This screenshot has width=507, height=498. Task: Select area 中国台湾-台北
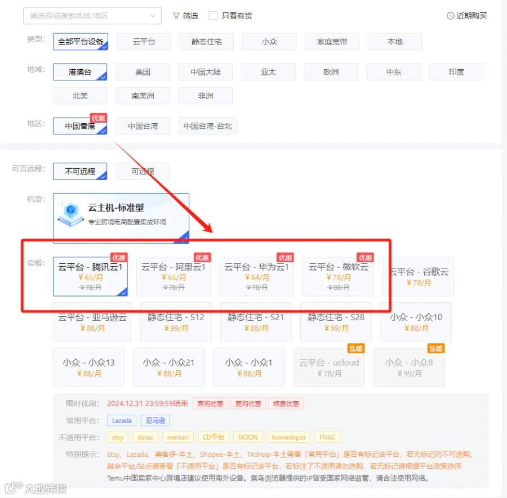pyautogui.click(x=207, y=126)
